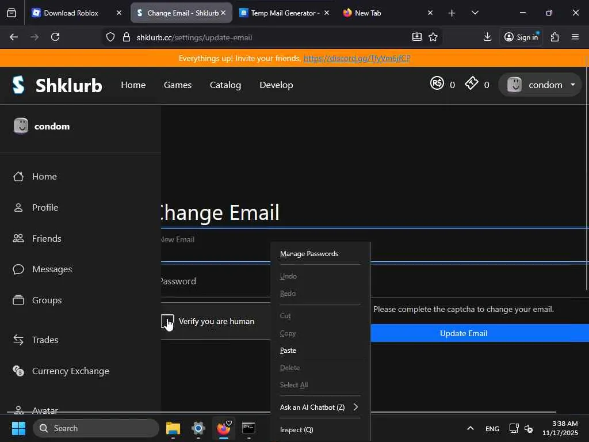
Task: Select Paste from the context menu
Action: point(320,350)
